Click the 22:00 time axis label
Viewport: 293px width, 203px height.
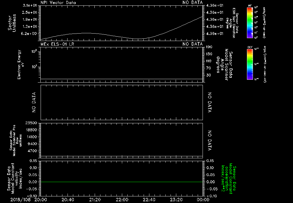122,200
